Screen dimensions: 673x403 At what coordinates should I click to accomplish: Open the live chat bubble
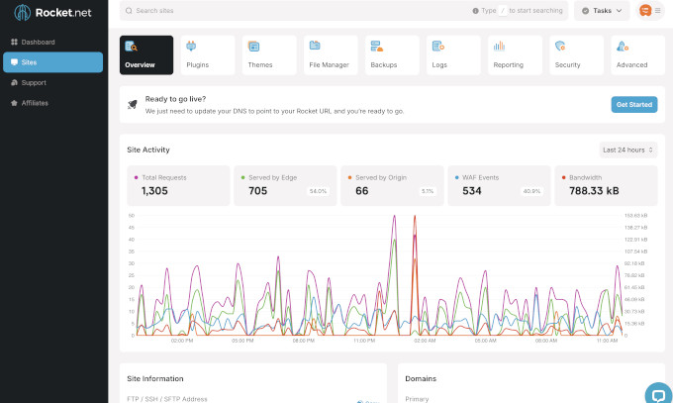[658, 394]
